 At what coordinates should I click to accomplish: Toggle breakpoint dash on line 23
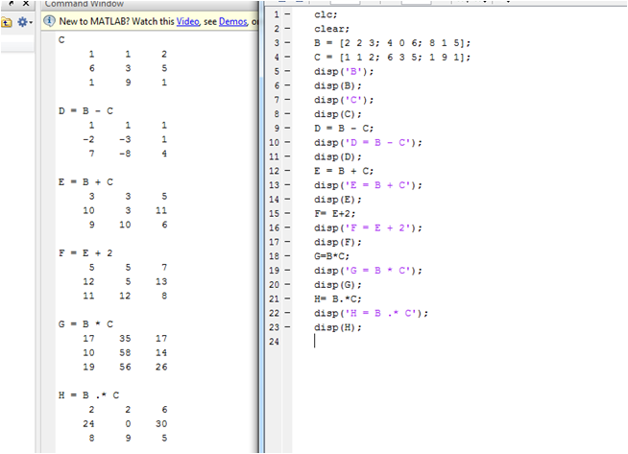[287, 327]
